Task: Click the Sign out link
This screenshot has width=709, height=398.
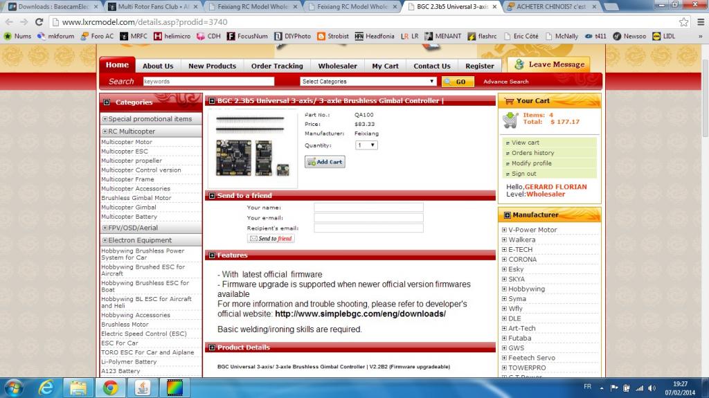Action: click(x=523, y=174)
